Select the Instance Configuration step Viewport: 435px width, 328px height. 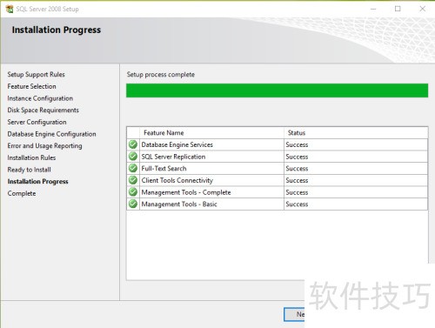(x=40, y=98)
